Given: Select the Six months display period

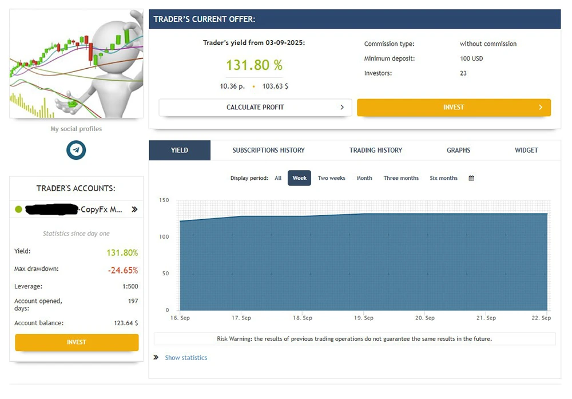Looking at the screenshot, I should click(443, 178).
